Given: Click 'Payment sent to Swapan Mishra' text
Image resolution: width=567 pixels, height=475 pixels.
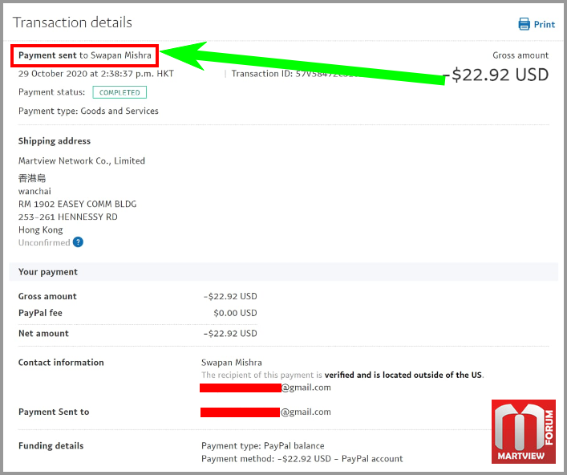Looking at the screenshot, I should (85, 55).
